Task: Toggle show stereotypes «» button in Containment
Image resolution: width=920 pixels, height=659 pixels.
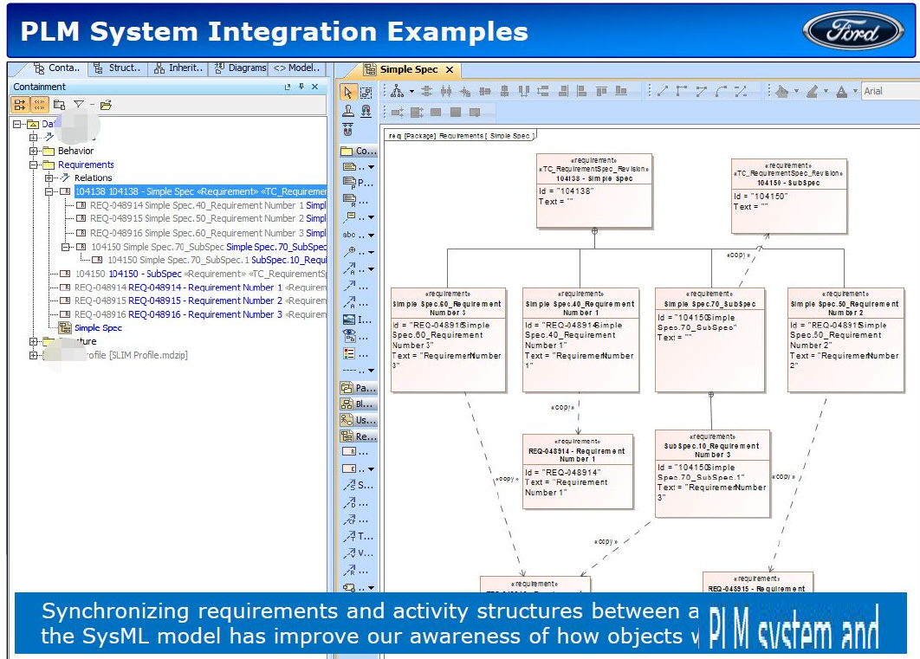Action: click(39, 105)
